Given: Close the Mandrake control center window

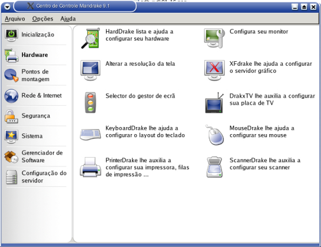Looking at the screenshot, I should pyautogui.click(x=313, y=7).
